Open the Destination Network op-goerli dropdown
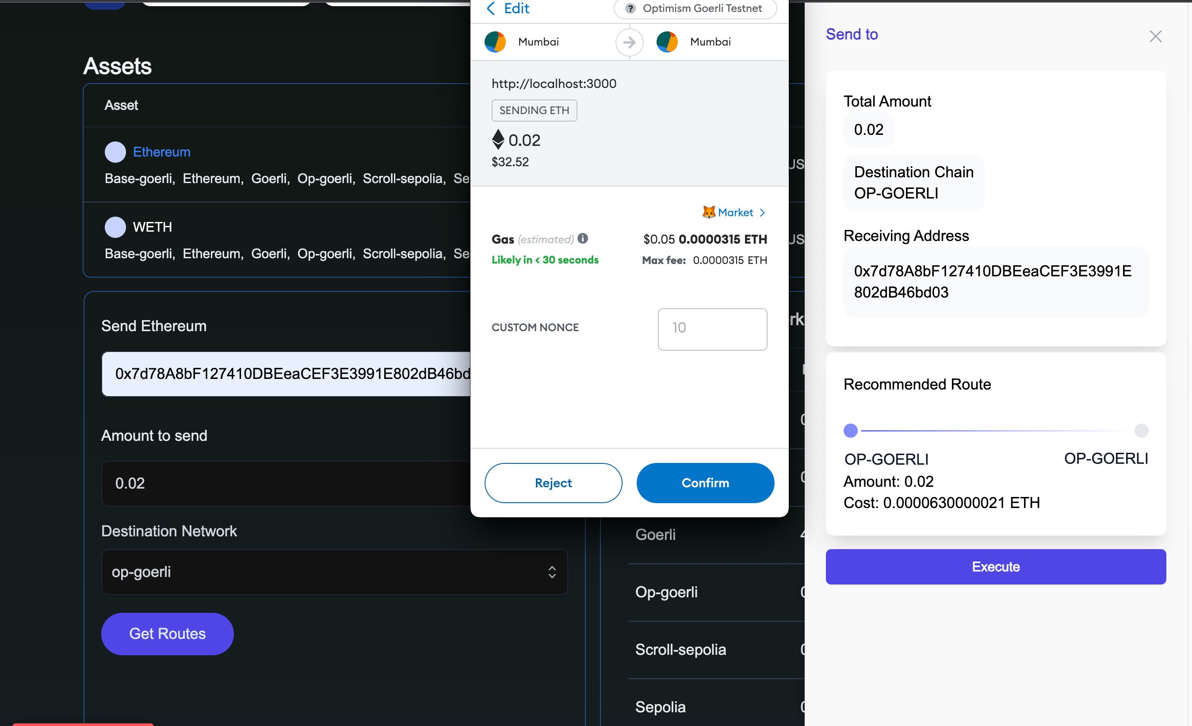 pyautogui.click(x=334, y=572)
